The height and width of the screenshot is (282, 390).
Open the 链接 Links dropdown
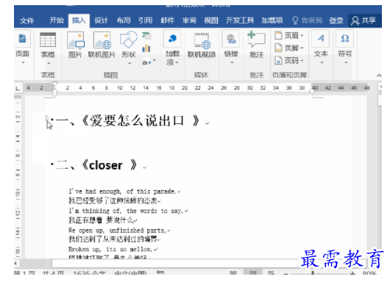pyautogui.click(x=231, y=47)
